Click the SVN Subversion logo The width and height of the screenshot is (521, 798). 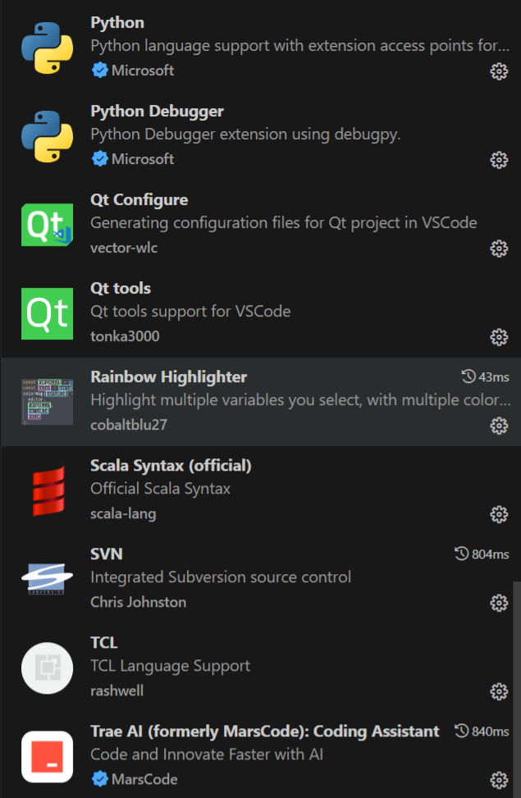47,579
